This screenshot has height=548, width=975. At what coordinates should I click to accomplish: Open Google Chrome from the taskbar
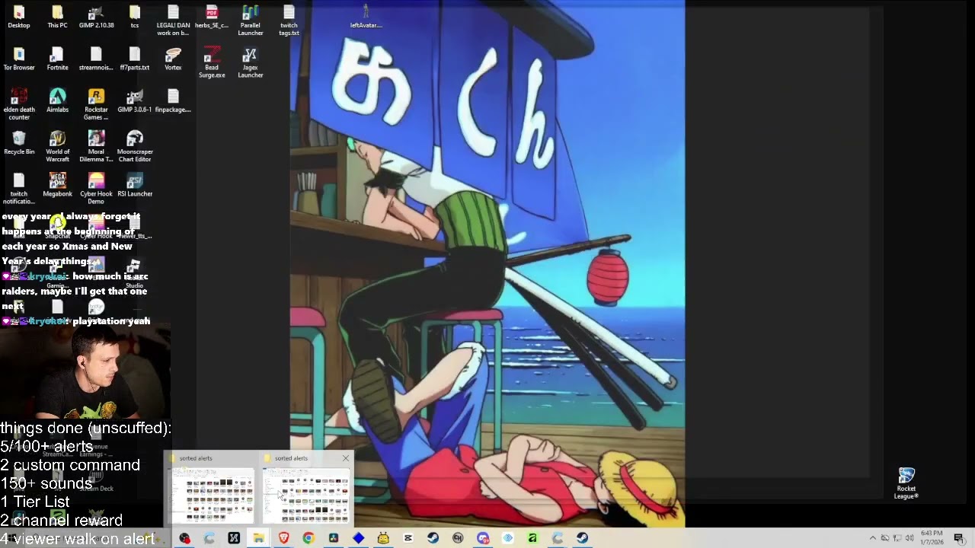point(308,538)
